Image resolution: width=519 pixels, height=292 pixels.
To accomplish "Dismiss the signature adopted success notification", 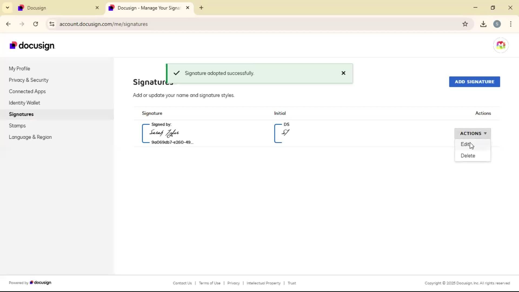I will click(343, 73).
